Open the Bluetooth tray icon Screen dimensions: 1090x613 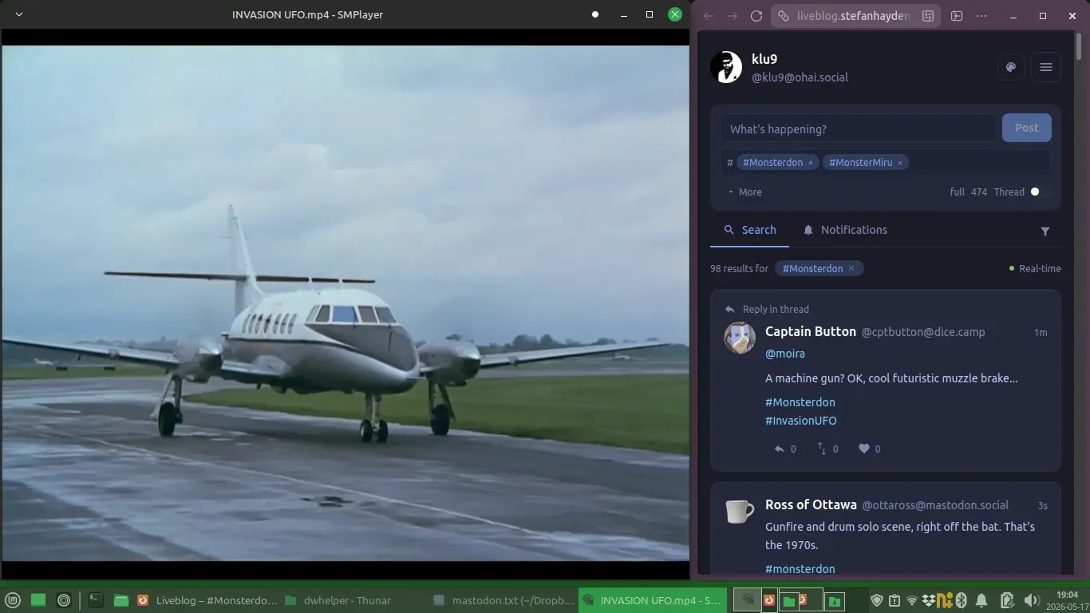pyautogui.click(x=962, y=600)
